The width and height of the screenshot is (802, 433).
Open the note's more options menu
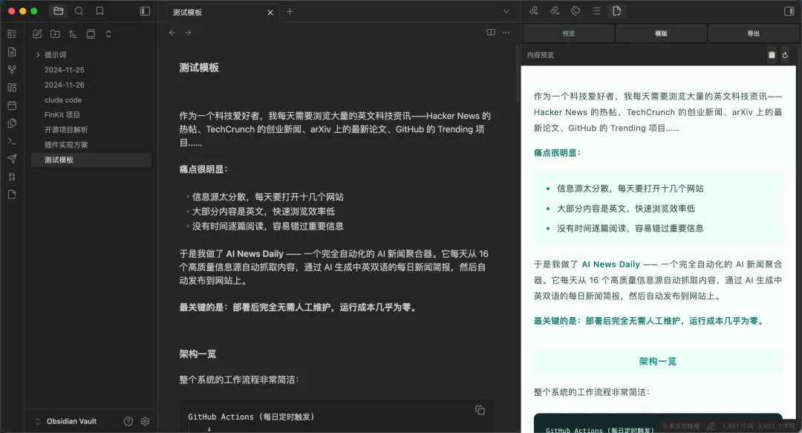(x=506, y=33)
